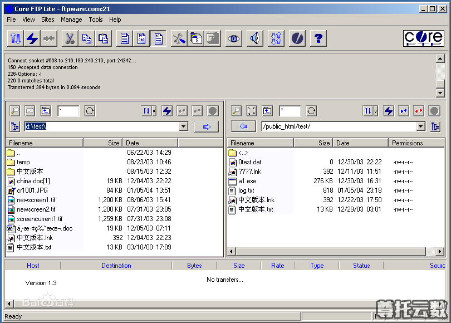Open Help via question mark icon

coord(318,38)
